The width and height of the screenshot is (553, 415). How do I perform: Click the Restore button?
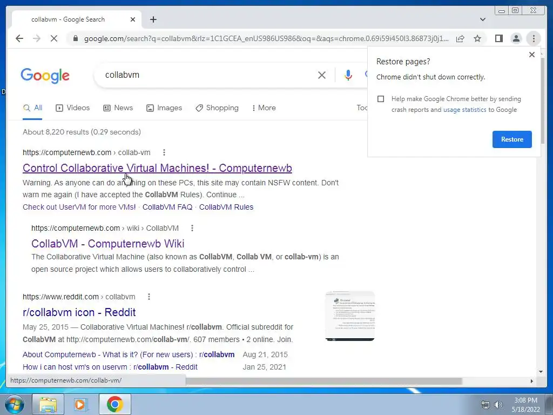[512, 139]
